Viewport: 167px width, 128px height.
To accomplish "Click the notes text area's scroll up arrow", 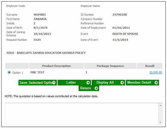I will click(x=160, y=105).
